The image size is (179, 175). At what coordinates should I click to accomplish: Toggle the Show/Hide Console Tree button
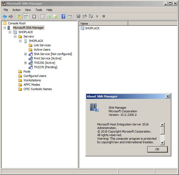26,17
